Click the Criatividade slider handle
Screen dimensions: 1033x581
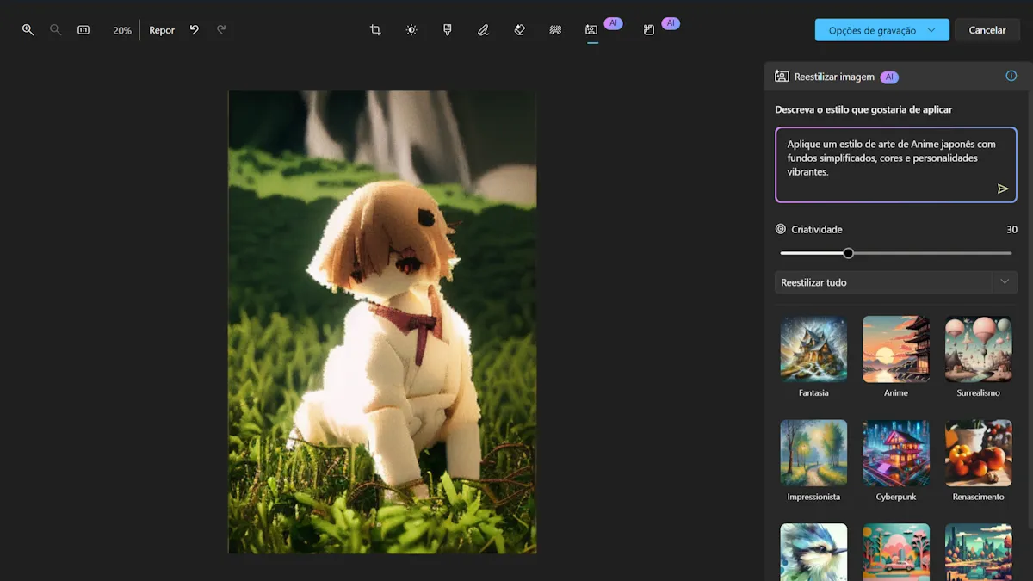coord(848,253)
